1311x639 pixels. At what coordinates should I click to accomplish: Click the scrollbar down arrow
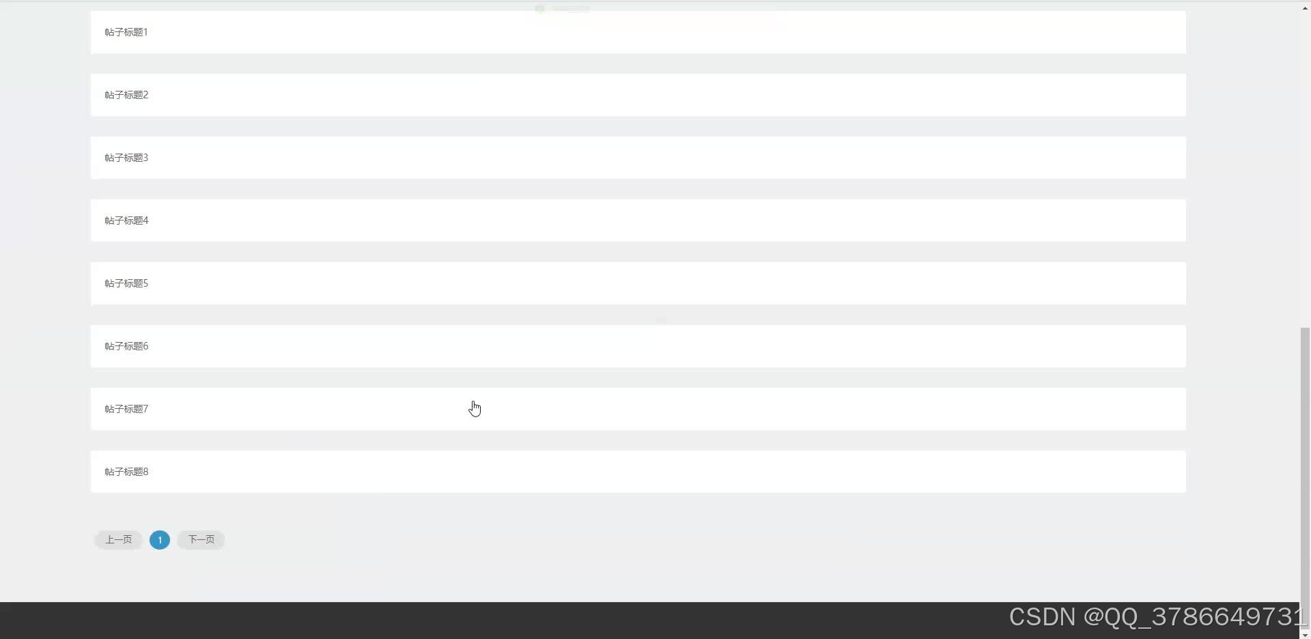coord(1305,634)
